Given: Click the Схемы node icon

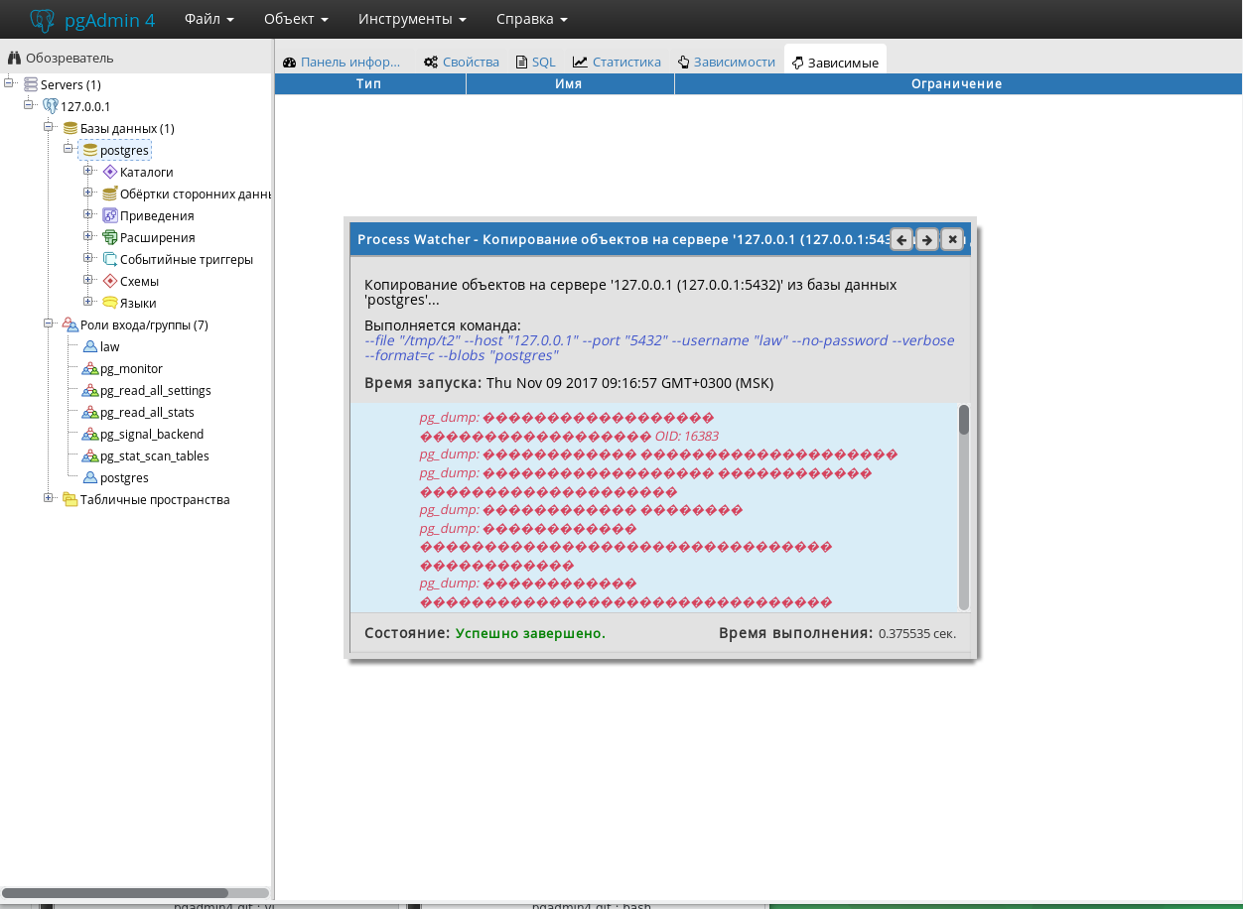Looking at the screenshot, I should (x=110, y=281).
